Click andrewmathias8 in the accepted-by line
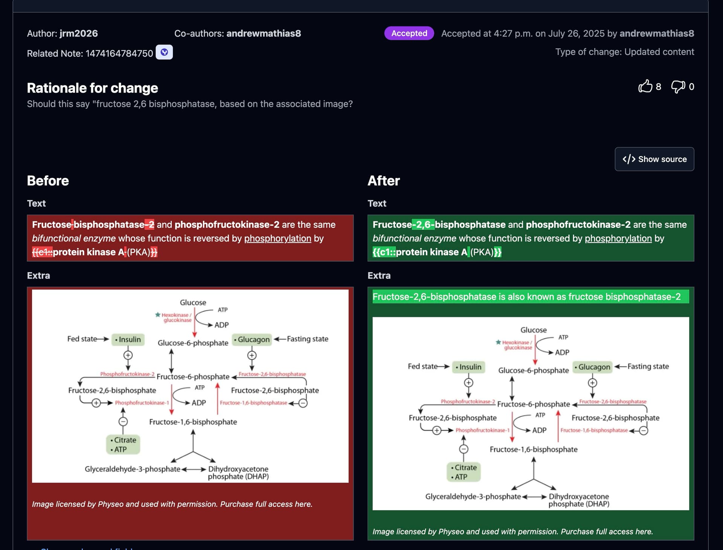 (656, 34)
